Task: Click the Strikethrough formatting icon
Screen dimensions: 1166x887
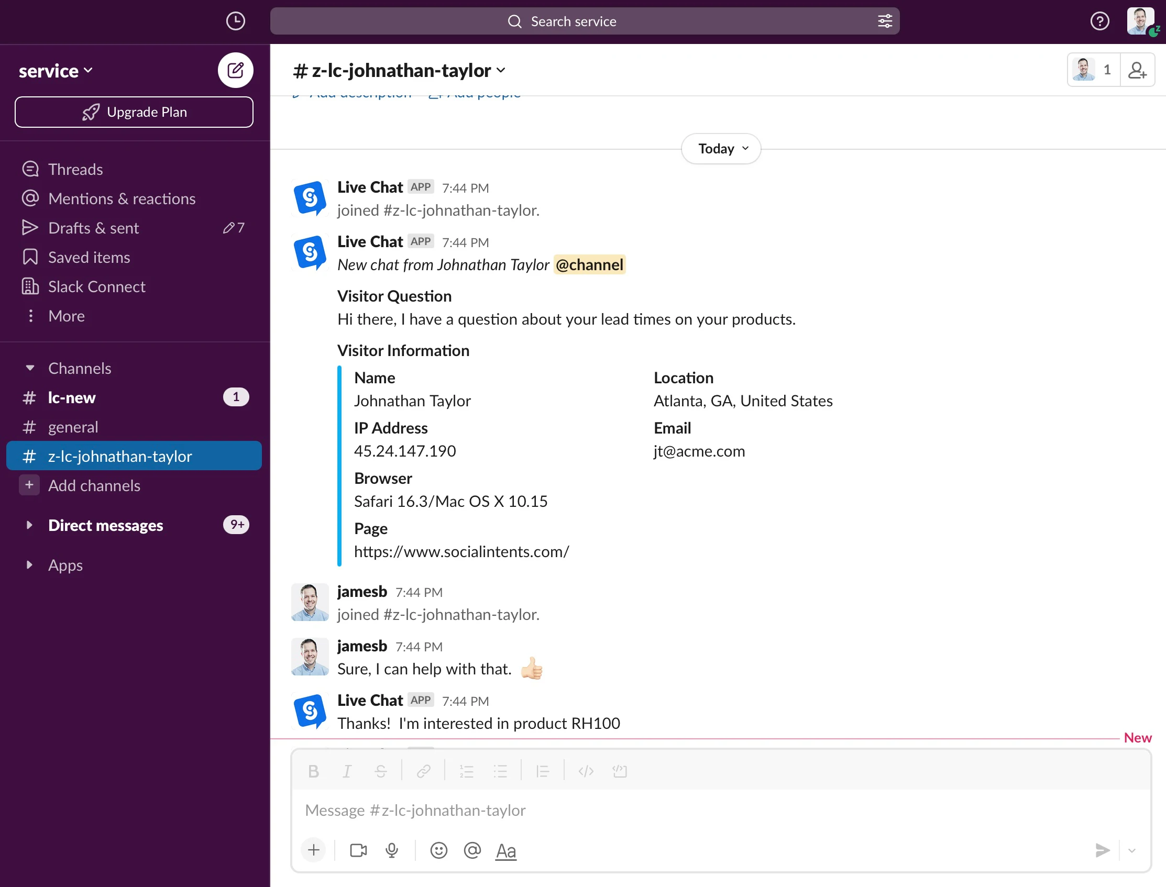Action: pyautogui.click(x=381, y=770)
